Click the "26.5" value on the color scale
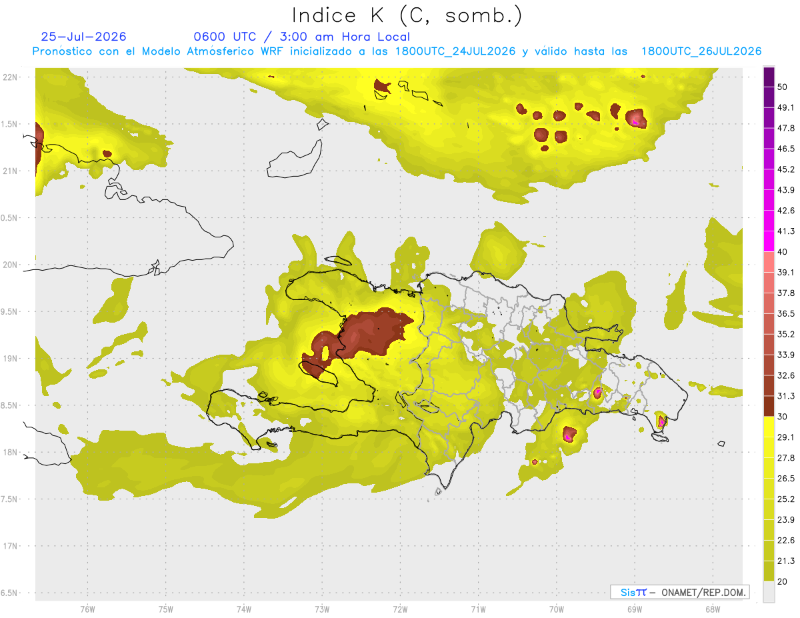 tap(786, 479)
